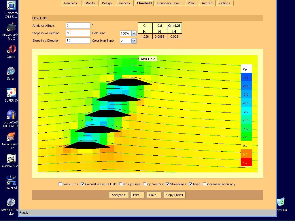Click the Steps in y-Direction field
Image resolution: width=295 pixels, height=221 pixels.
[x=78, y=41]
